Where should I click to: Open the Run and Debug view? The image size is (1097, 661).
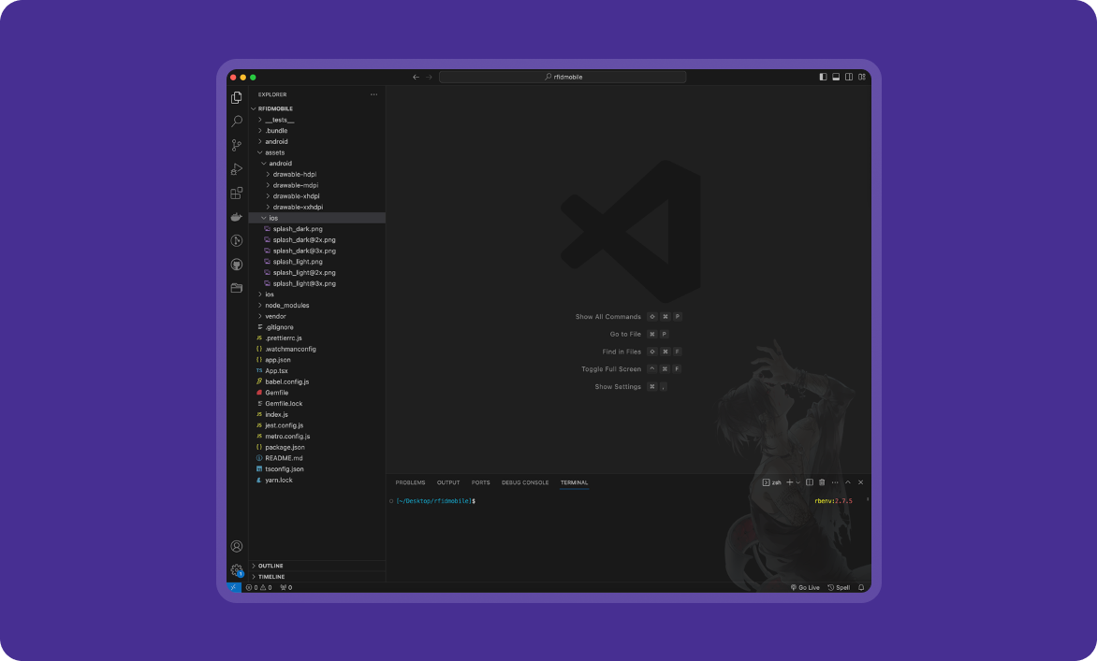[x=237, y=169]
